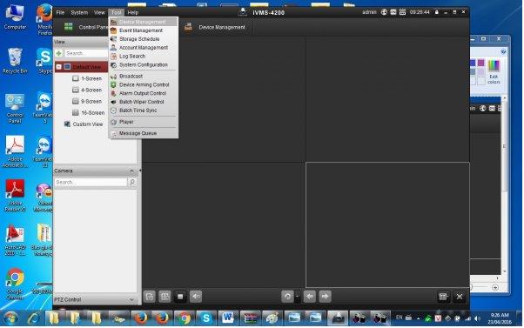
Task: Open Device Arming Control entry
Action: [x=143, y=85]
